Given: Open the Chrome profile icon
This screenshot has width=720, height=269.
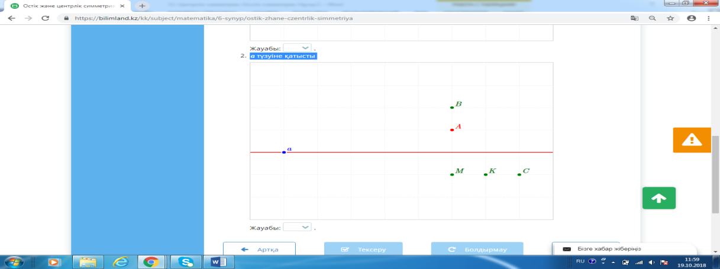Looking at the screenshot, I should click(691, 18).
